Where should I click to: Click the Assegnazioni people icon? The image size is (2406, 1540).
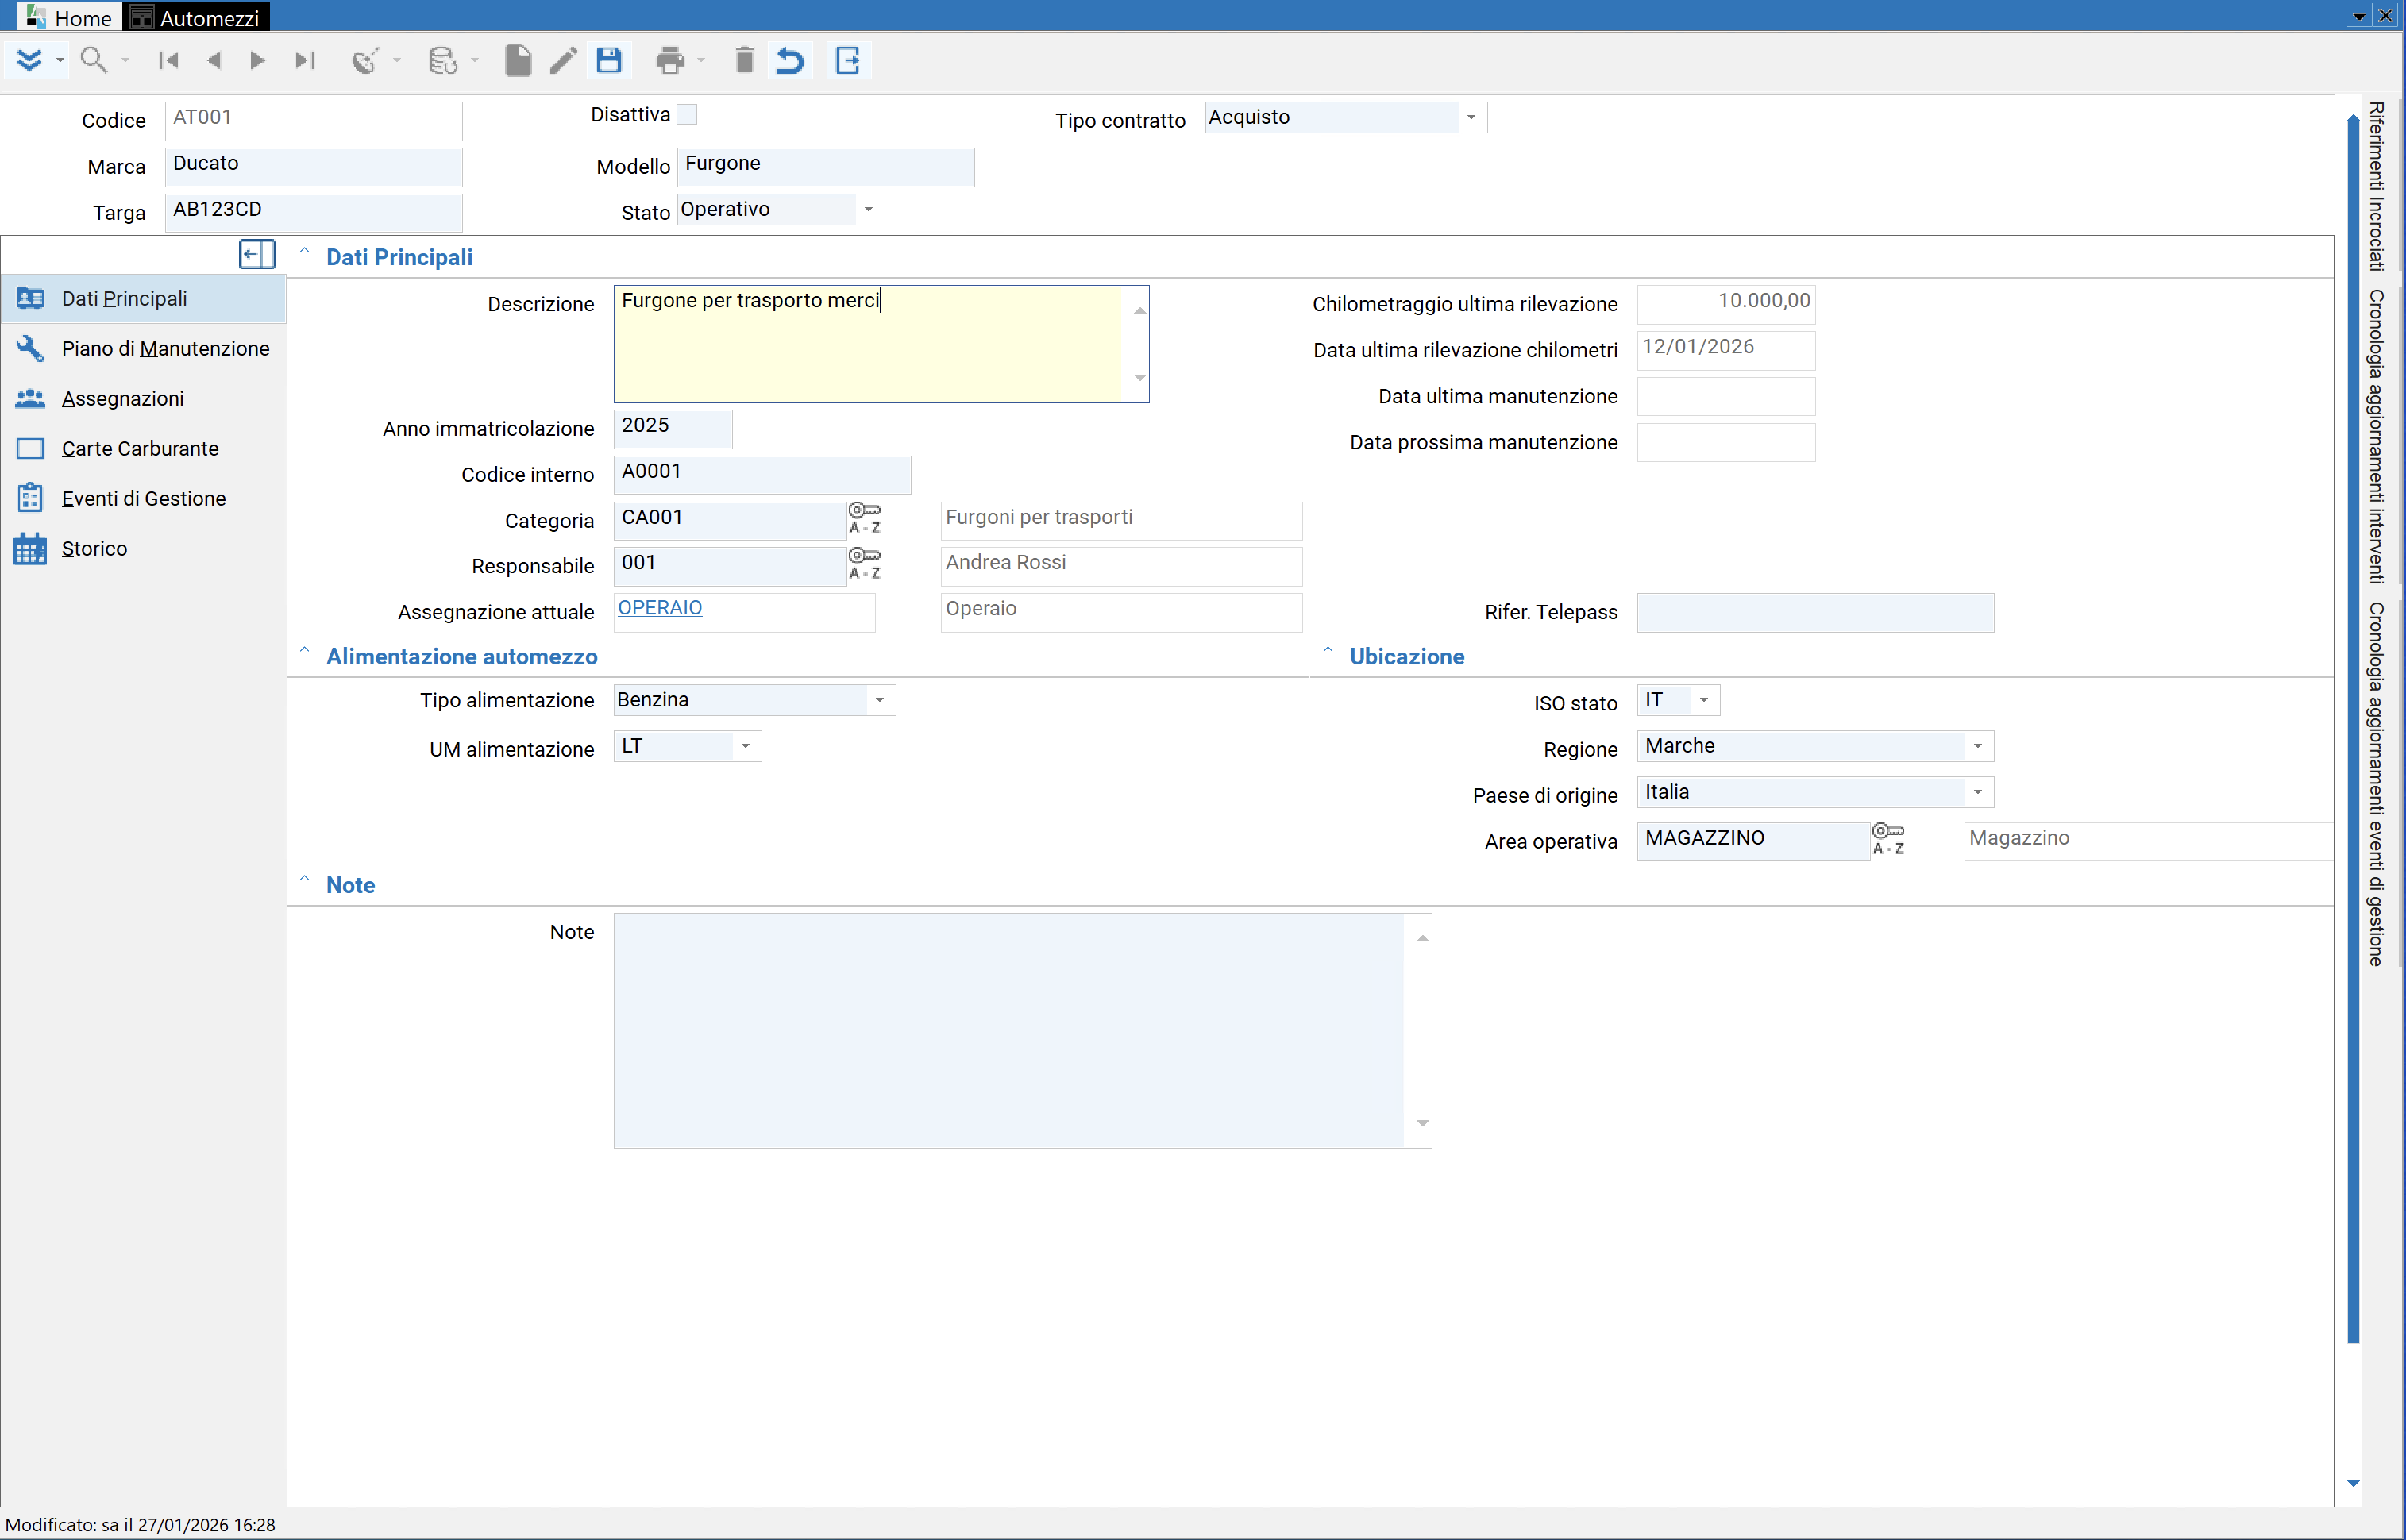pyautogui.click(x=30, y=398)
